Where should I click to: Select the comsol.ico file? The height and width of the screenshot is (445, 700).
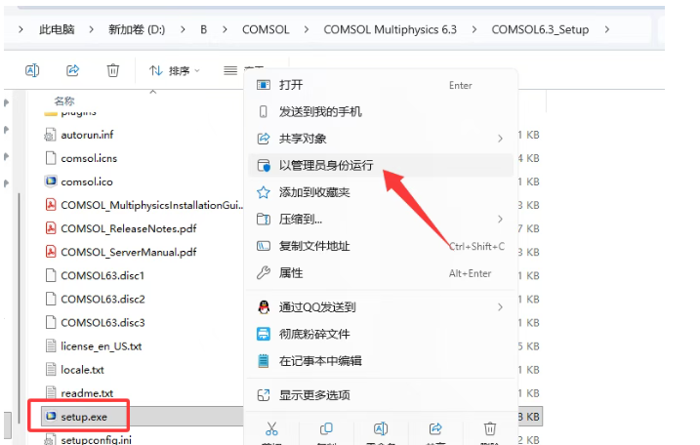click(87, 182)
